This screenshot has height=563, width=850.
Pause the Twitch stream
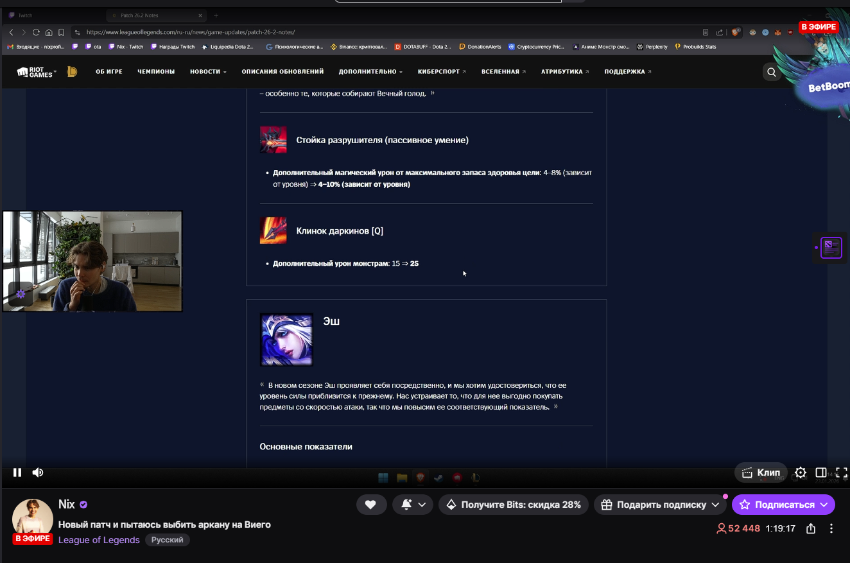click(17, 472)
